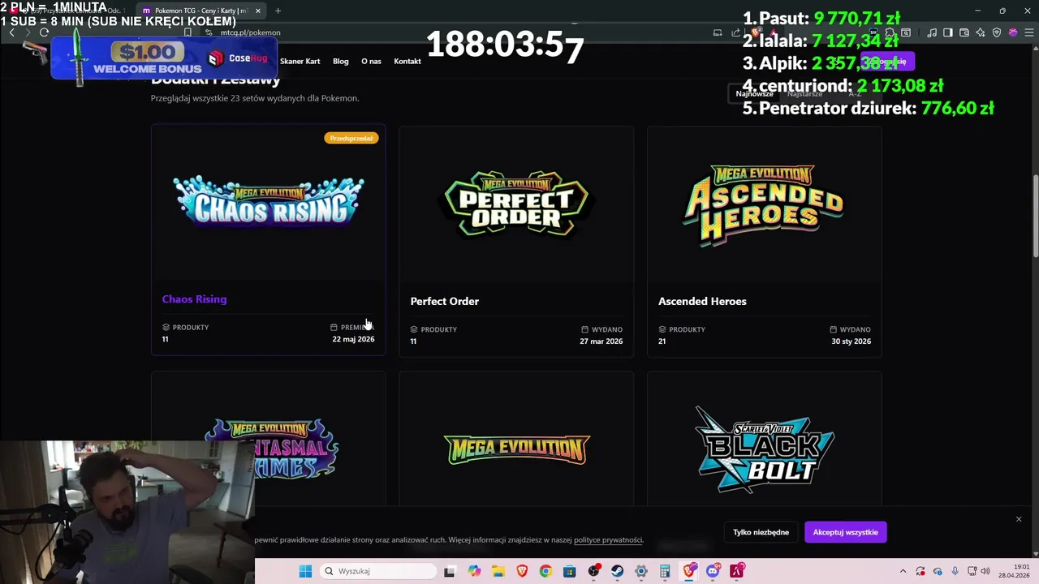Click the Przedsprzedaż badge on Chaos Rising
Screen dimensions: 1039x584
[351, 138]
